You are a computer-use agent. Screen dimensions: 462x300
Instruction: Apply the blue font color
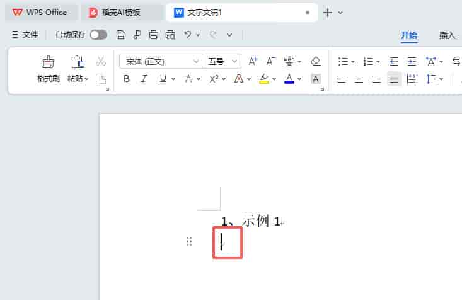pyautogui.click(x=289, y=79)
